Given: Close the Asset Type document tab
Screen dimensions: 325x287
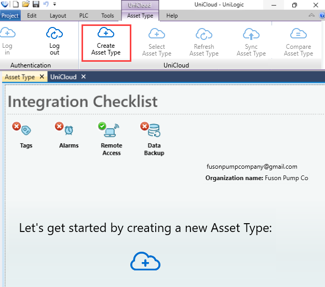Looking at the screenshot, I should (42, 77).
